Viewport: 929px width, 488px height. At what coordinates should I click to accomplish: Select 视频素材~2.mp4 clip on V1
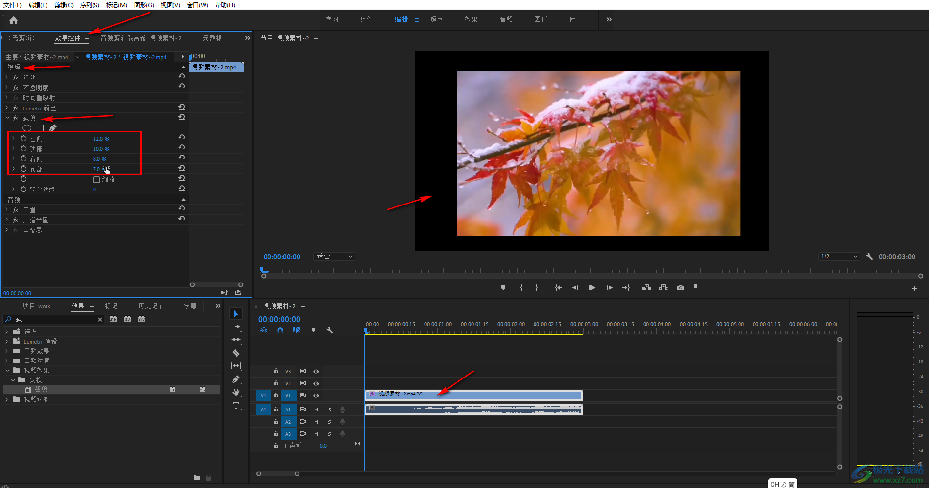pos(473,395)
